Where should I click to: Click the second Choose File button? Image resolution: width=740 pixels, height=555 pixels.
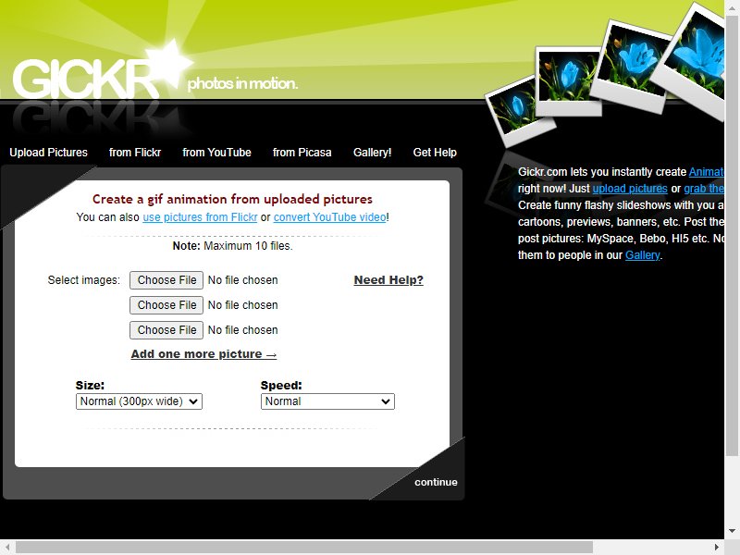click(166, 305)
